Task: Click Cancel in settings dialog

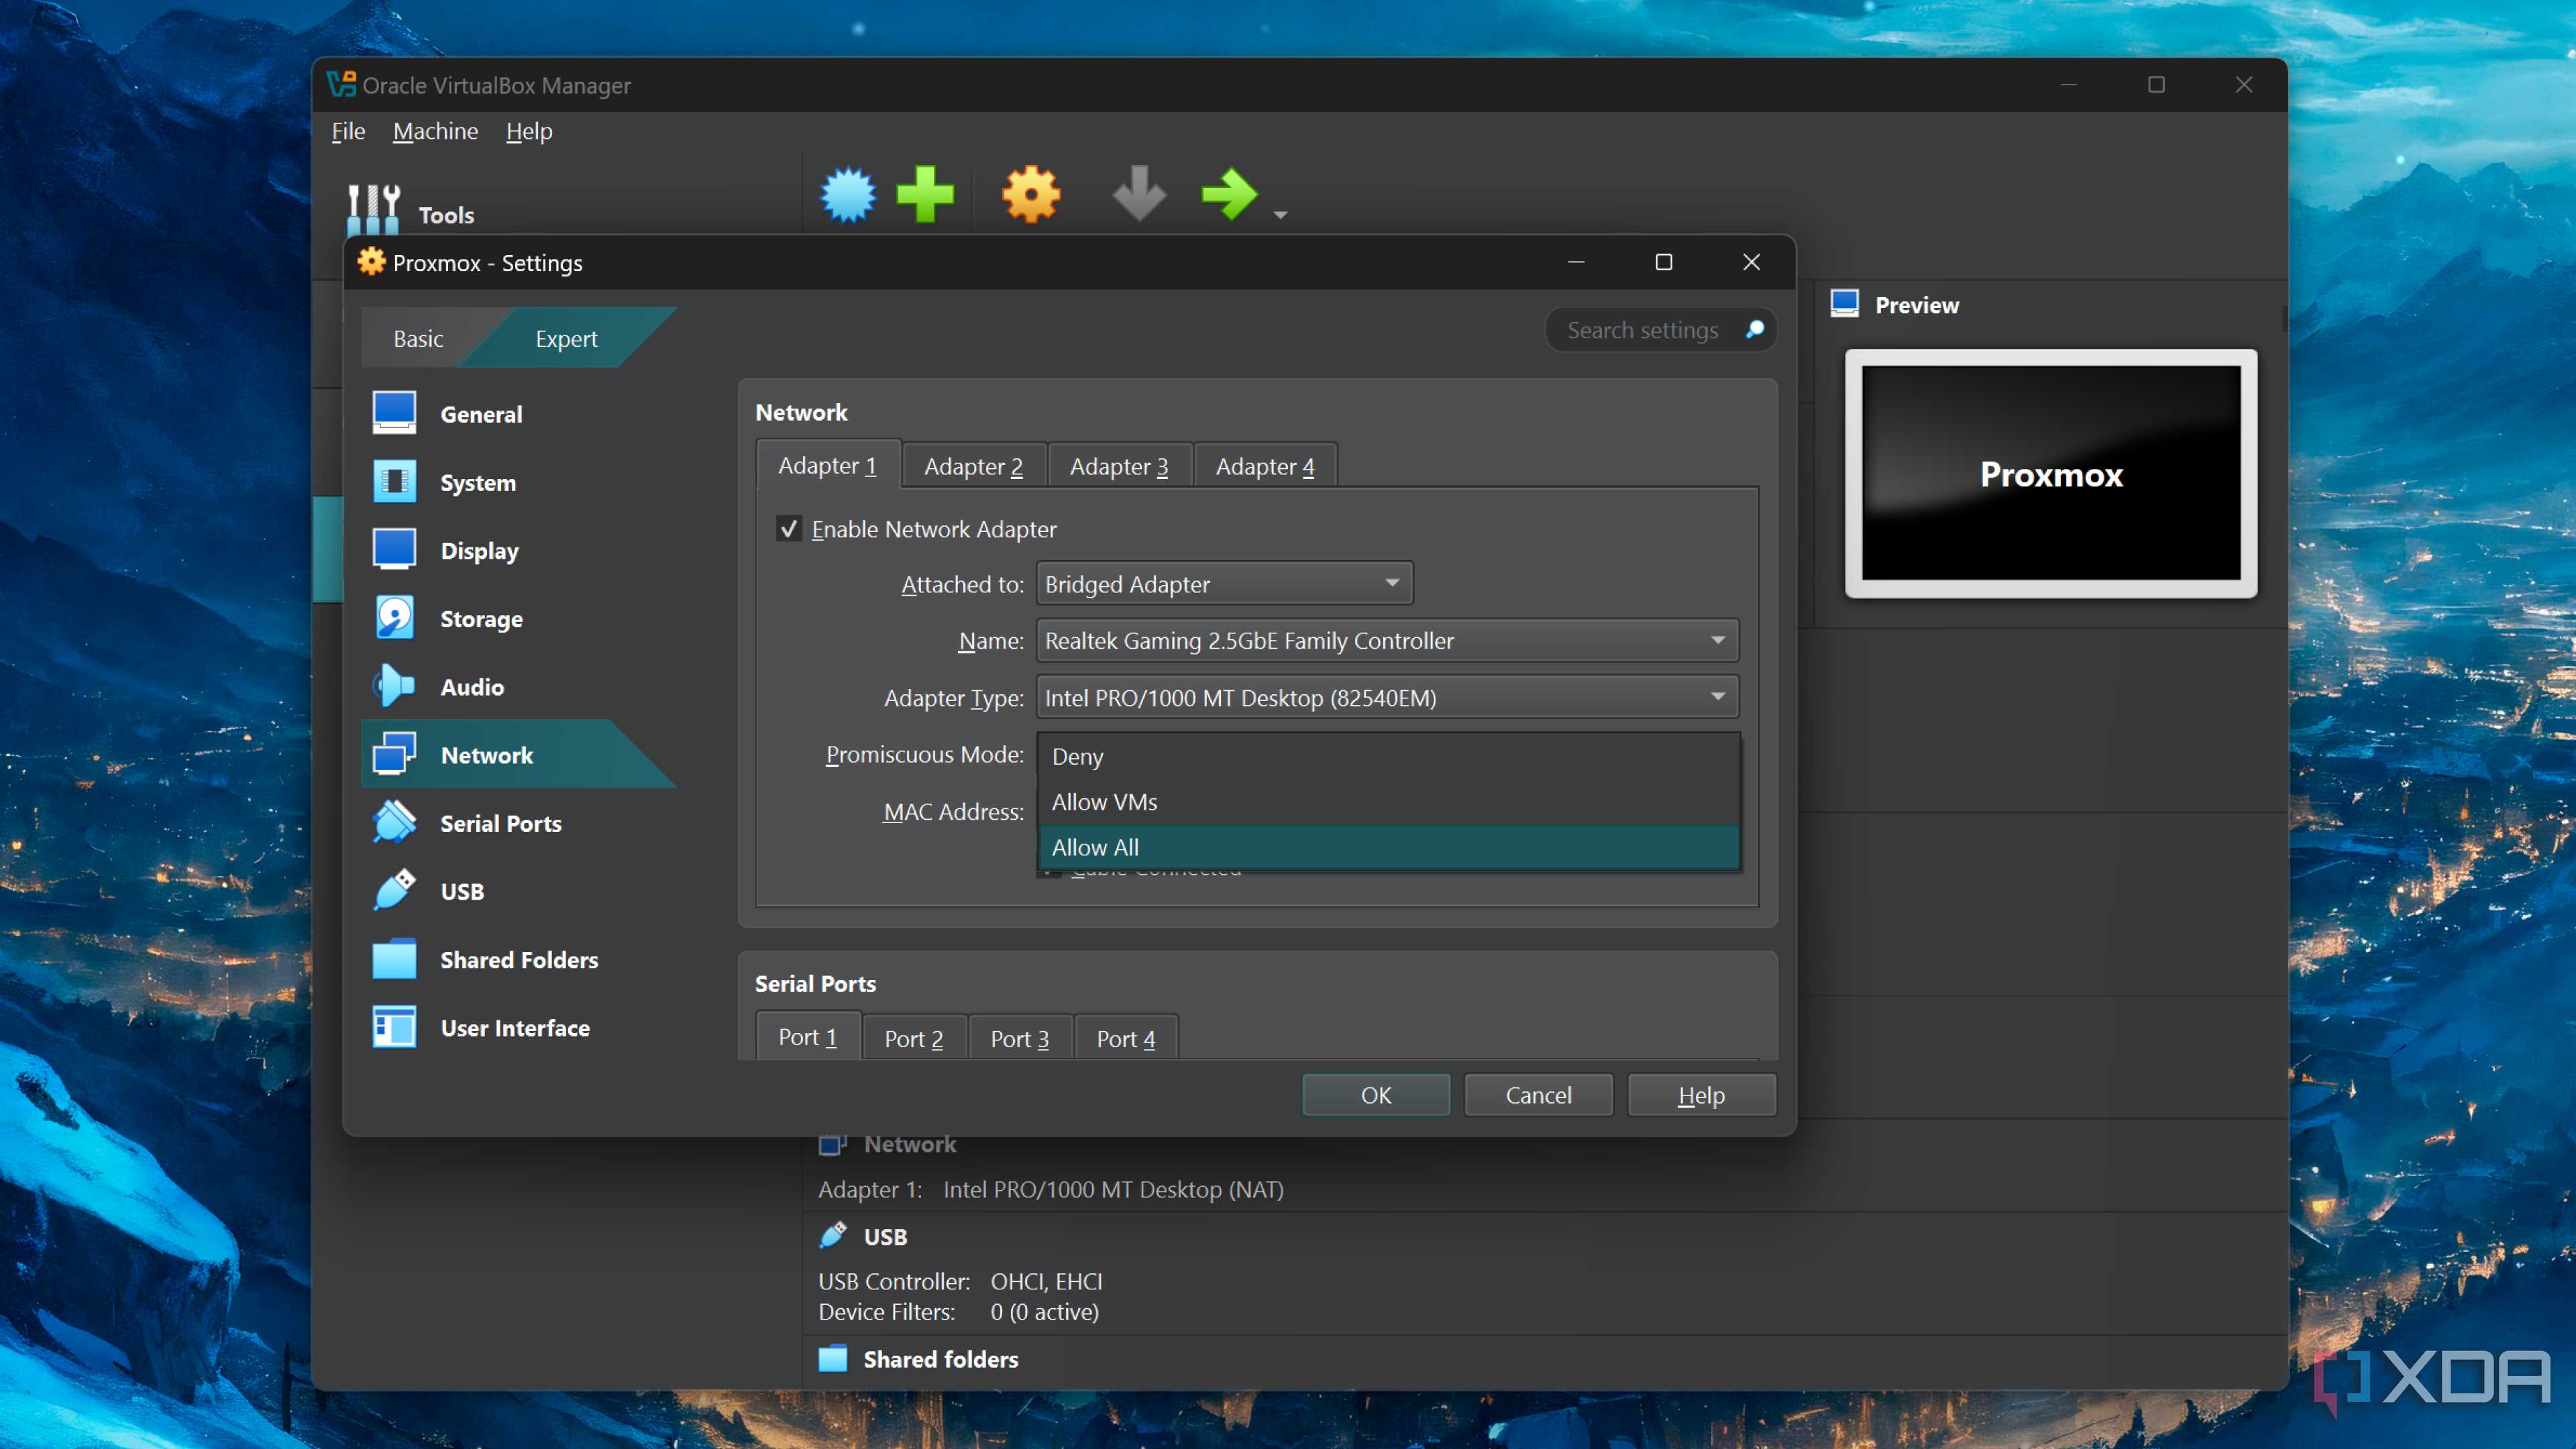Action: pos(1538,1094)
